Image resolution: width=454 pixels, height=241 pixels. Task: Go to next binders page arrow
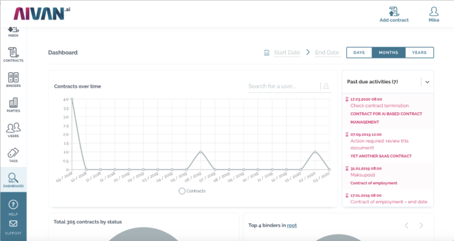(421, 225)
